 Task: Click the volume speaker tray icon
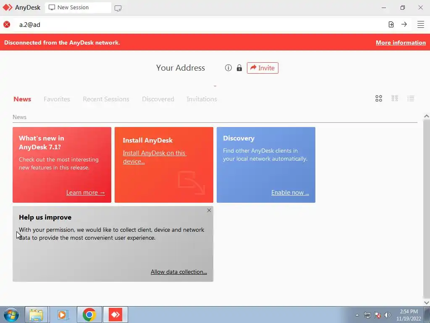[x=388, y=315]
